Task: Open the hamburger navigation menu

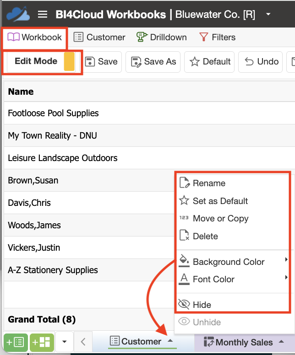Action: pyautogui.click(x=43, y=14)
